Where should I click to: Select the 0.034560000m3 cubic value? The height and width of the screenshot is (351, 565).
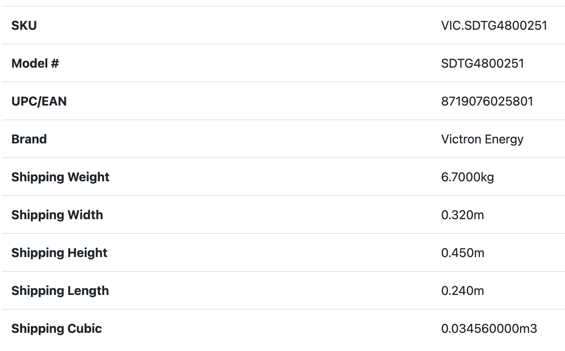point(489,329)
